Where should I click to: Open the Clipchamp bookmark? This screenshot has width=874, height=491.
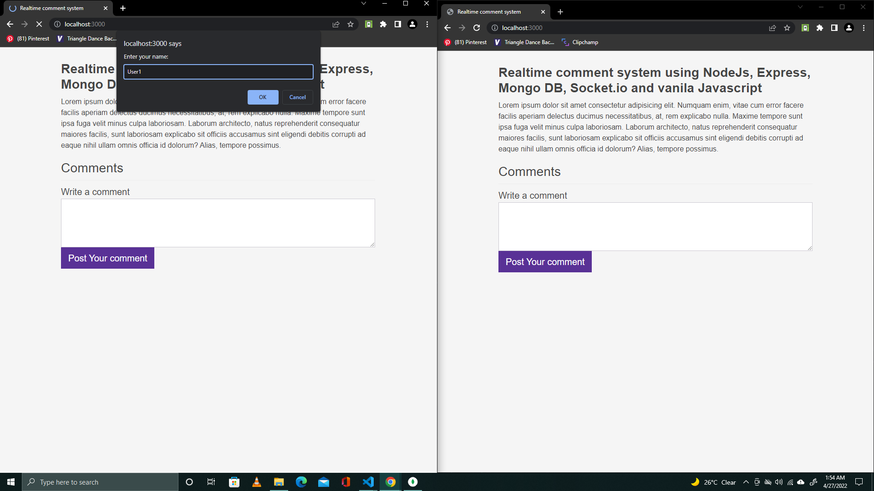coord(580,42)
